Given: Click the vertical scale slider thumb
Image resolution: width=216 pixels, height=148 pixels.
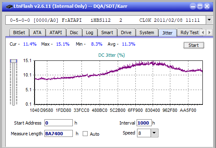Looking at the screenshot, I should 14,61.
